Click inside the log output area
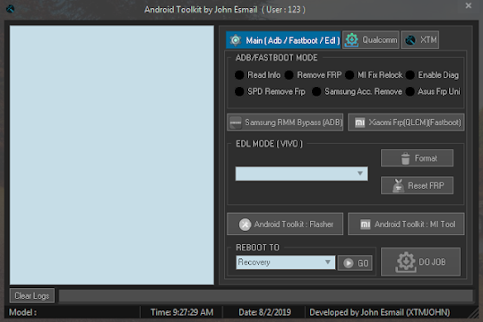 [112, 156]
